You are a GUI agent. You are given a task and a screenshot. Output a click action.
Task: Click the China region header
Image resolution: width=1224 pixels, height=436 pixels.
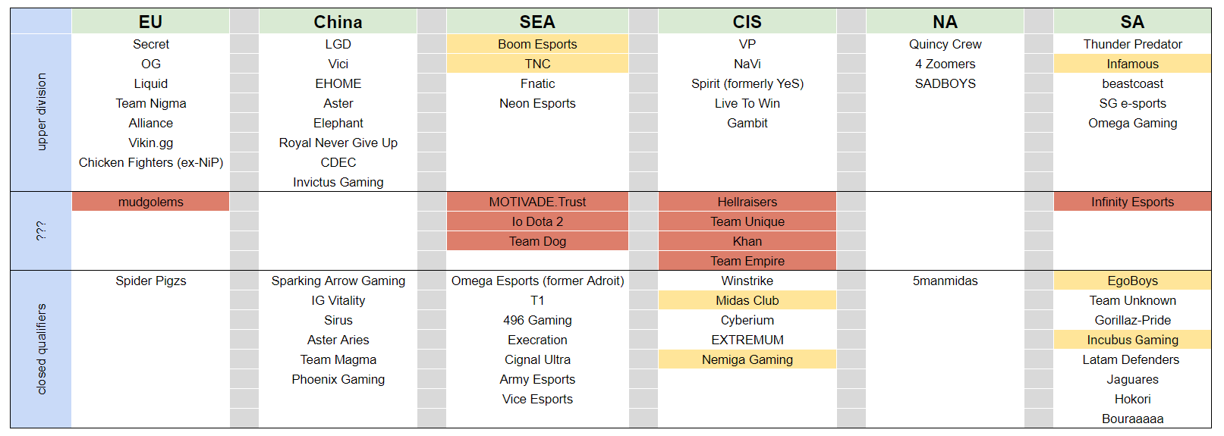338,22
